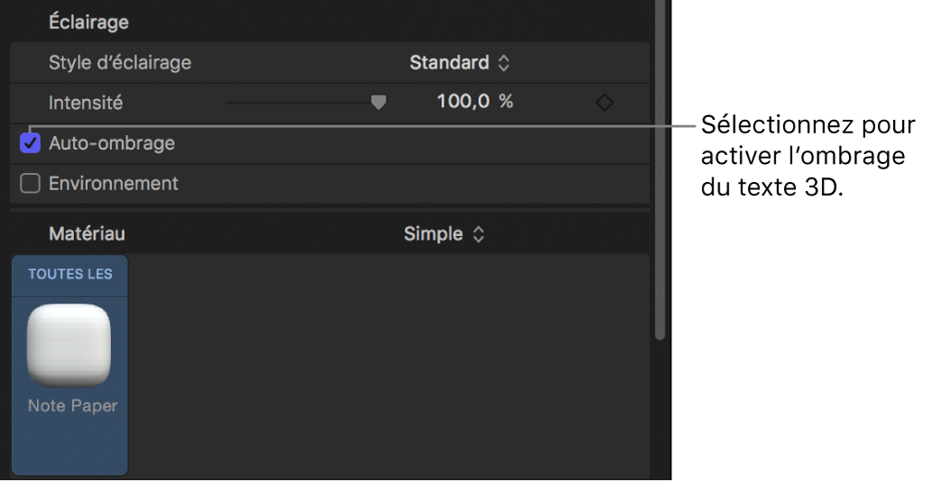950x482 pixels.
Task: Click the Note Paper name caption
Action: (x=72, y=406)
